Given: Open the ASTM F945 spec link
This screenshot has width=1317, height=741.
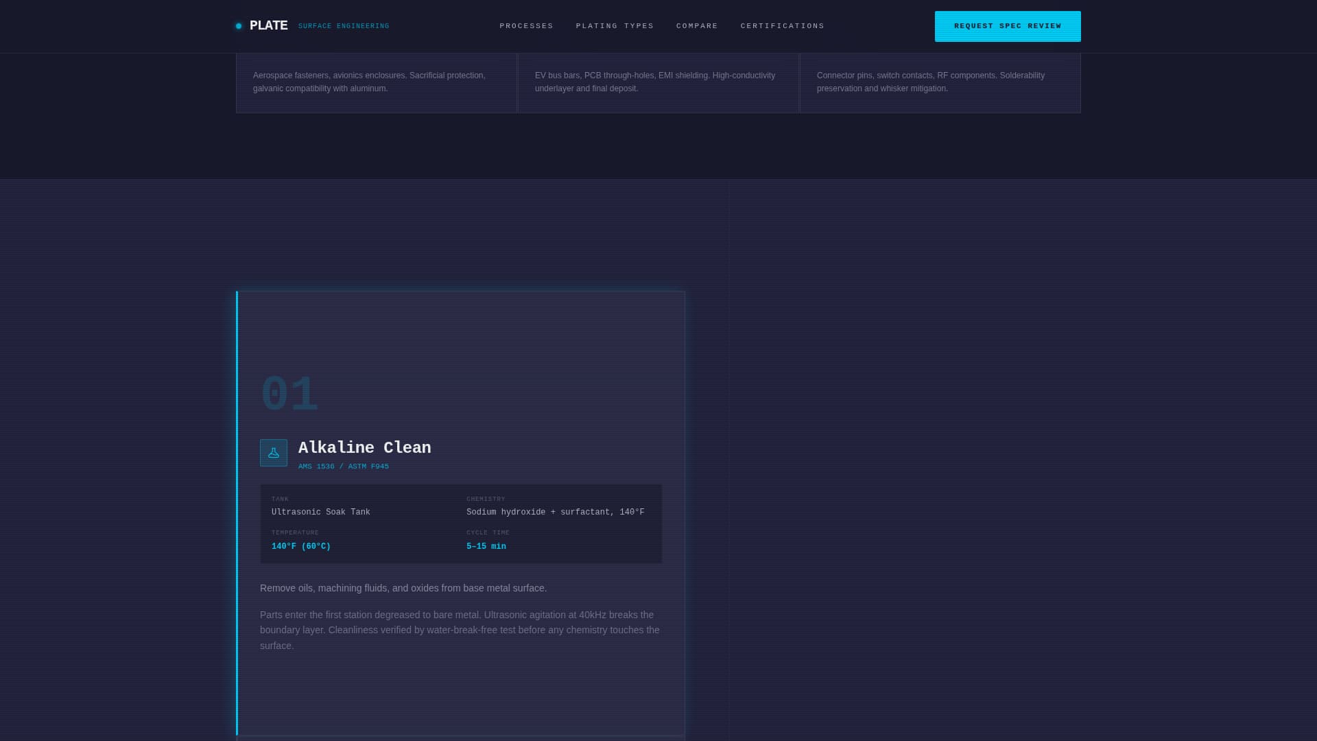Looking at the screenshot, I should tap(368, 466).
